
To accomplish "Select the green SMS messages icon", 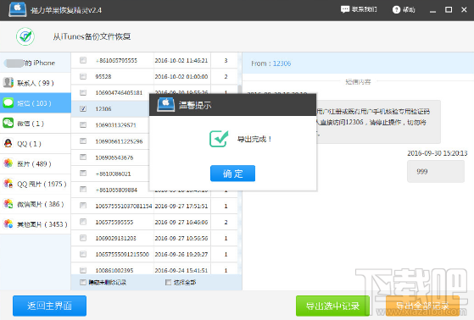I will pos(8,102).
